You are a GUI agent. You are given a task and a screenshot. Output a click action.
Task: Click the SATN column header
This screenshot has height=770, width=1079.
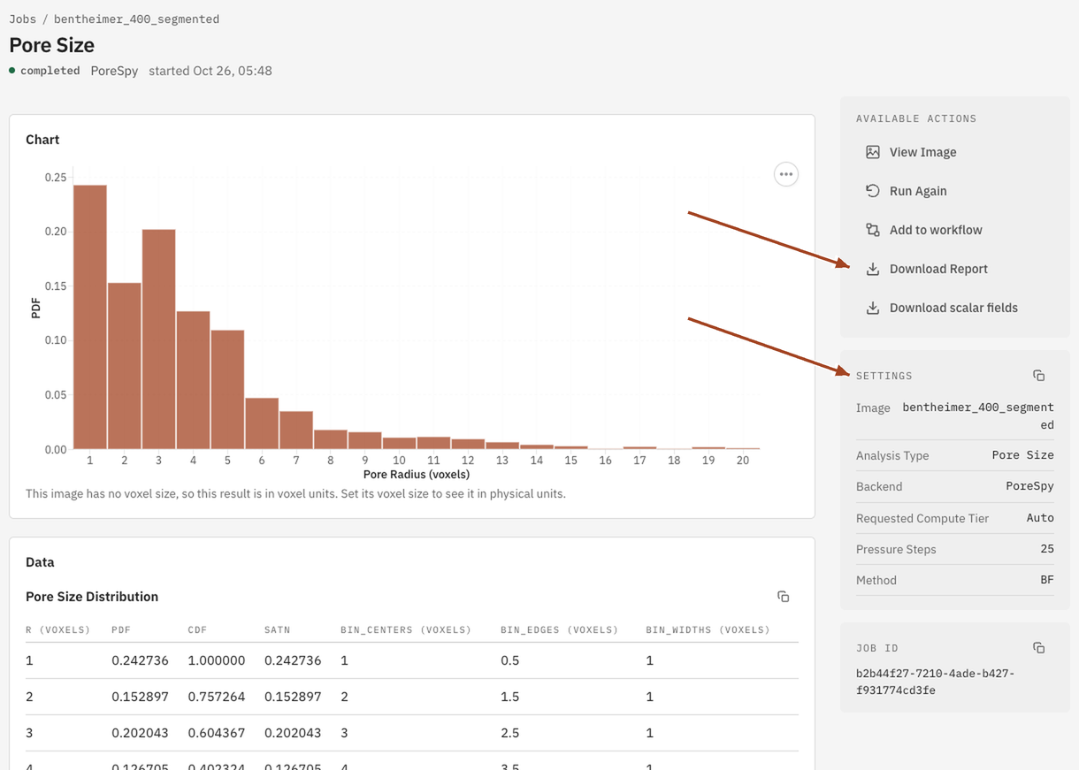277,630
